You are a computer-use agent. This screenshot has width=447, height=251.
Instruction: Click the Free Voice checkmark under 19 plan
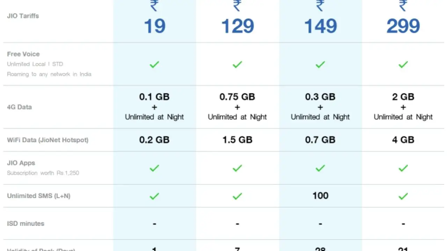pyautogui.click(x=154, y=64)
